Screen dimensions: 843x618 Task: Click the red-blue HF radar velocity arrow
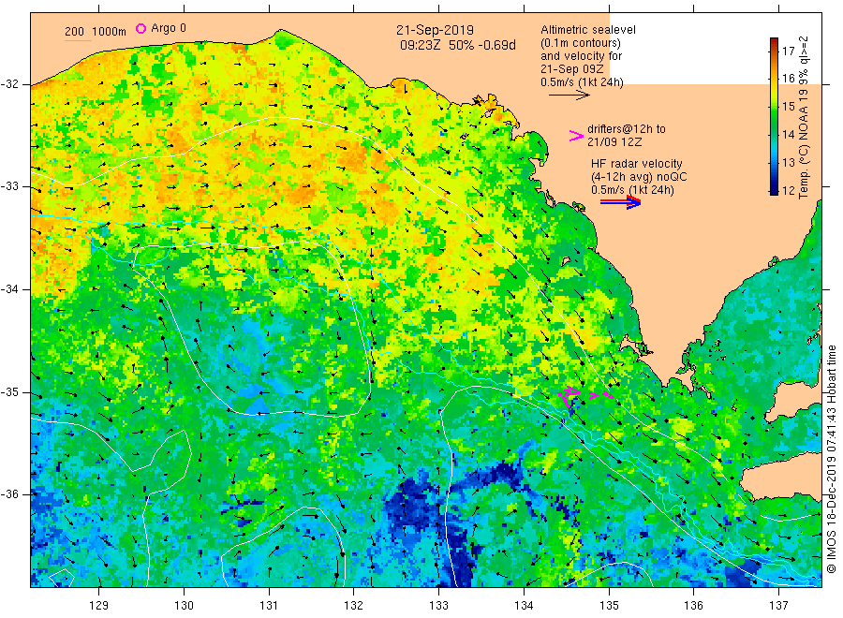(x=620, y=202)
